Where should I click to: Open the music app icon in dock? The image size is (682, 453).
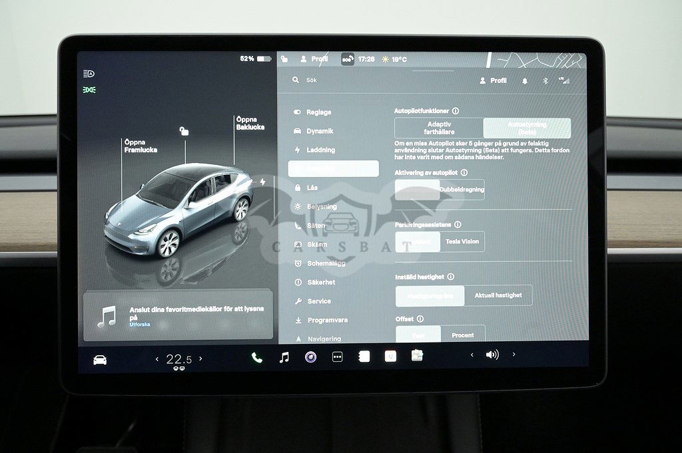point(284,357)
